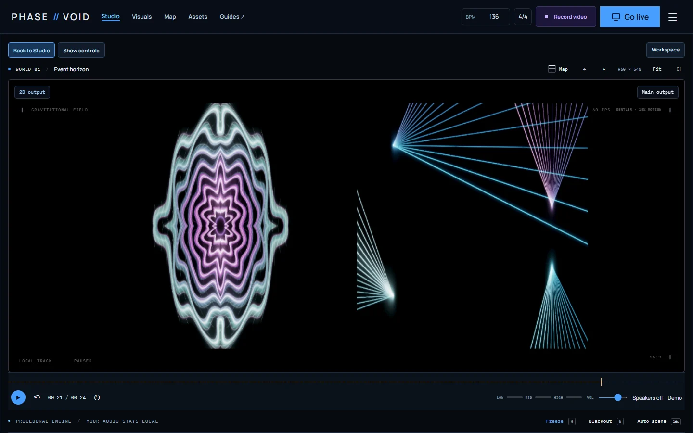This screenshot has height=433, width=693.
Task: Toggle the loop icon after timecode
Action: (97, 397)
